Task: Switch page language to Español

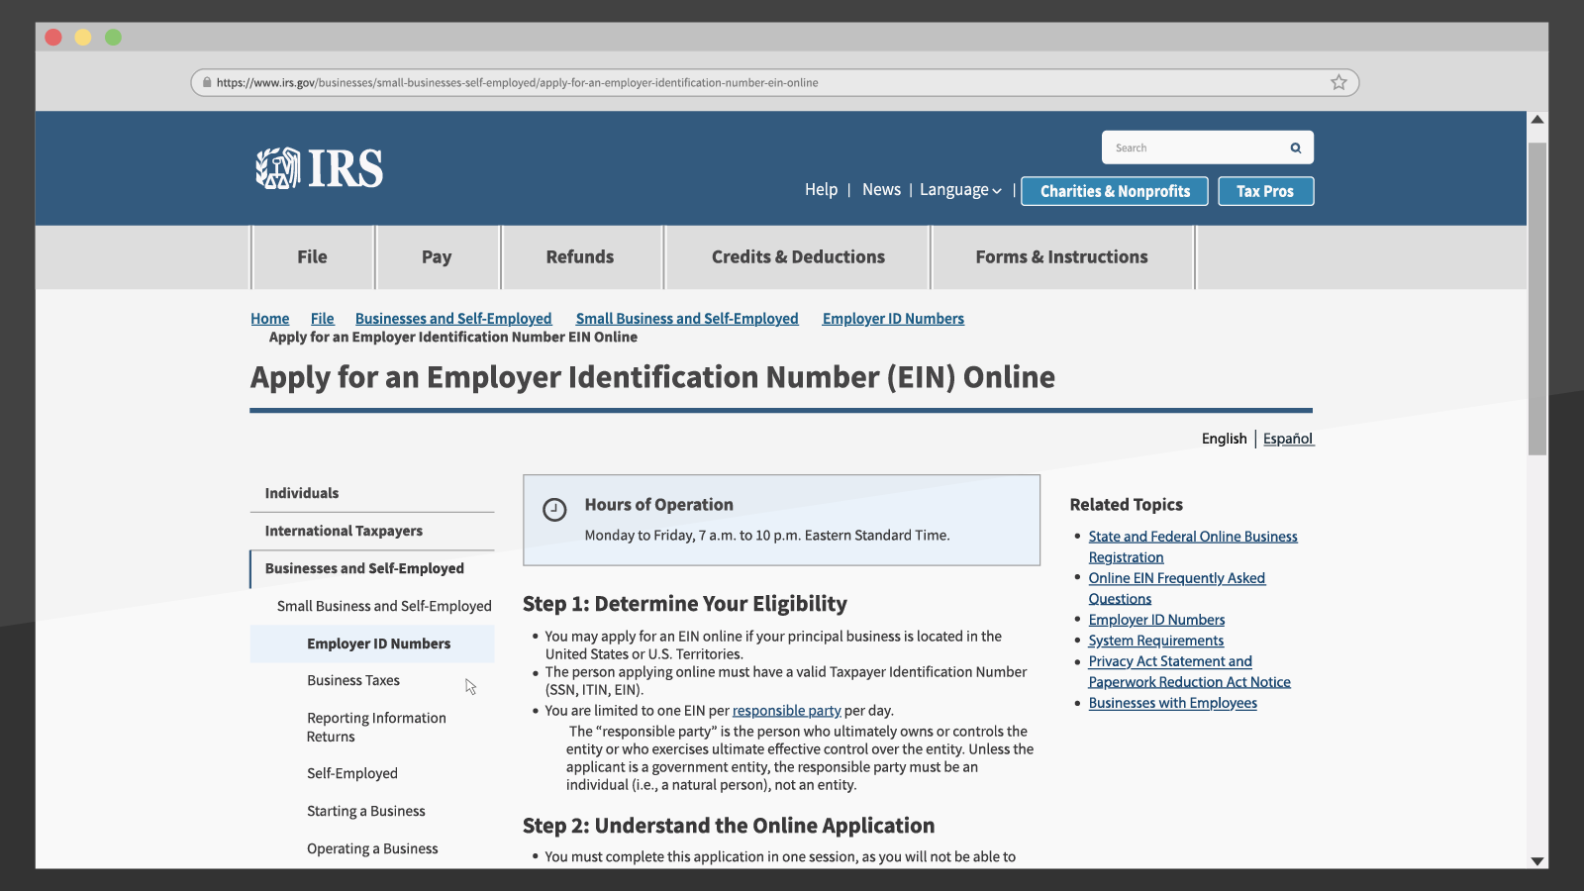Action: click(x=1288, y=439)
